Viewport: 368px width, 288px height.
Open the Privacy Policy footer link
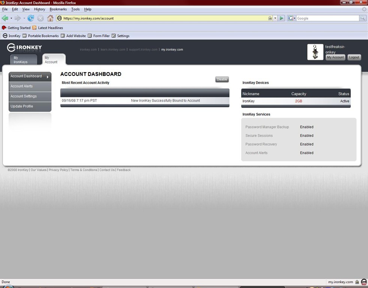59,170
